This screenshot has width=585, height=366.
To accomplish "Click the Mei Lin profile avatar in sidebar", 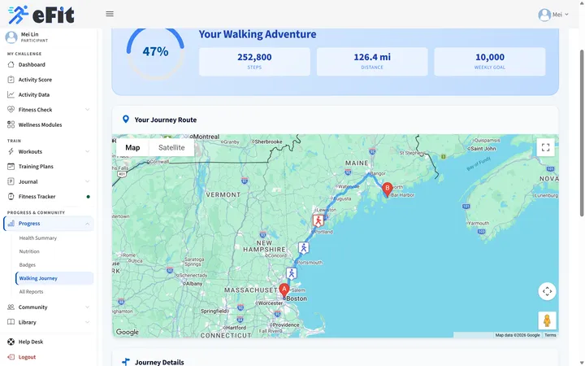I will [x=11, y=37].
